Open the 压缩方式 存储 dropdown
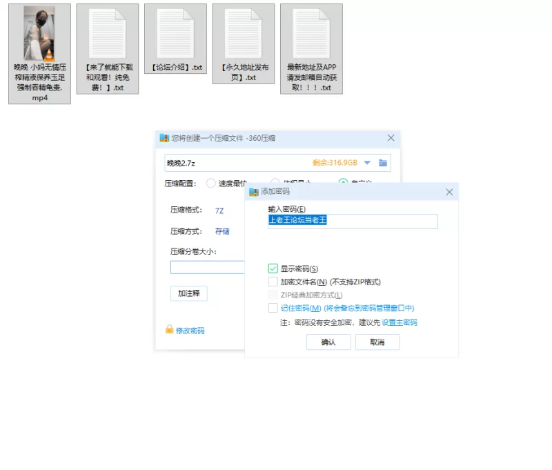 coord(222,231)
